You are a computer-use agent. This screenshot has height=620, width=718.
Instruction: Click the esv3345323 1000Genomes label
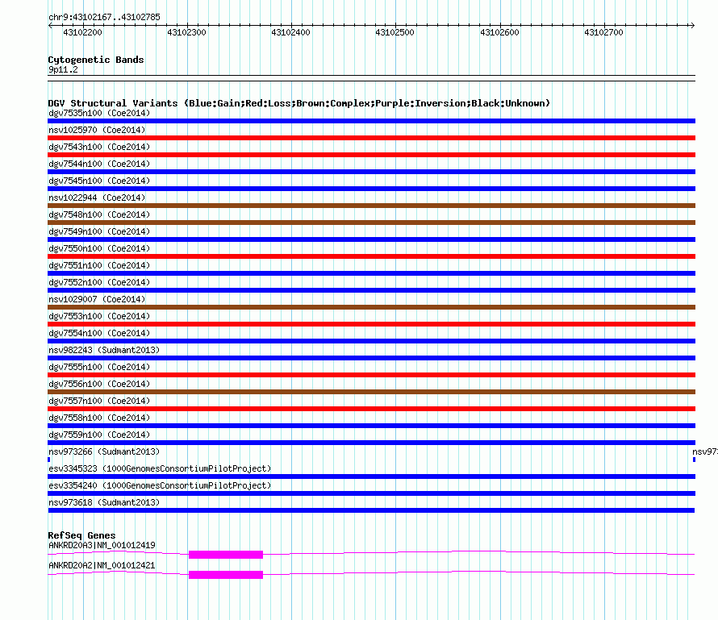click(160, 468)
